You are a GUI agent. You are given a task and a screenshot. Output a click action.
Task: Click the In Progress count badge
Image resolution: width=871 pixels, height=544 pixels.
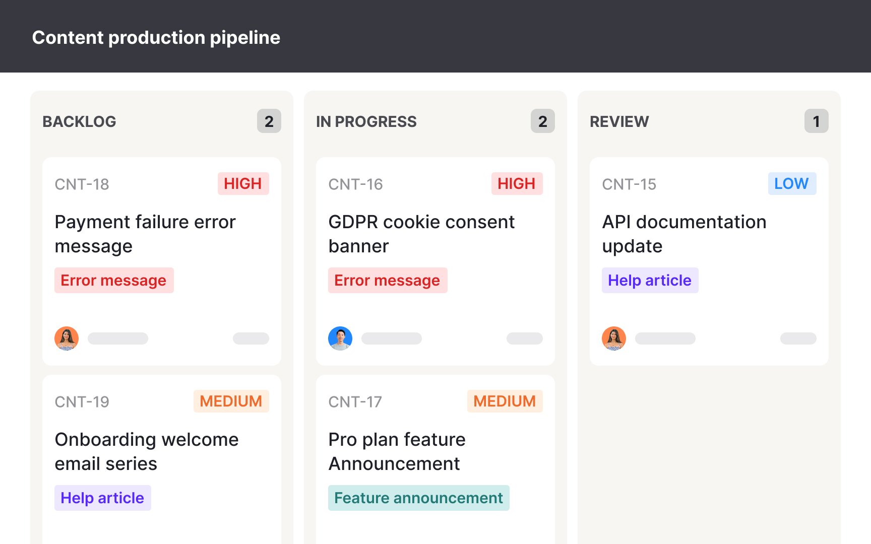[543, 121]
